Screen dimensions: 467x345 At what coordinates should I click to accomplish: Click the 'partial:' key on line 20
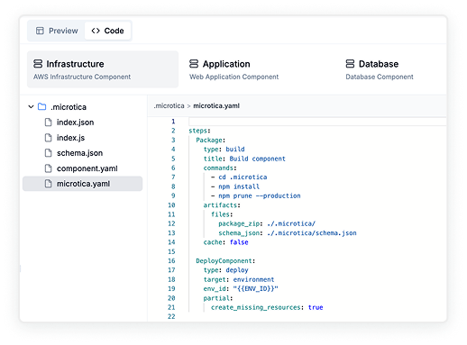pyautogui.click(x=218, y=298)
